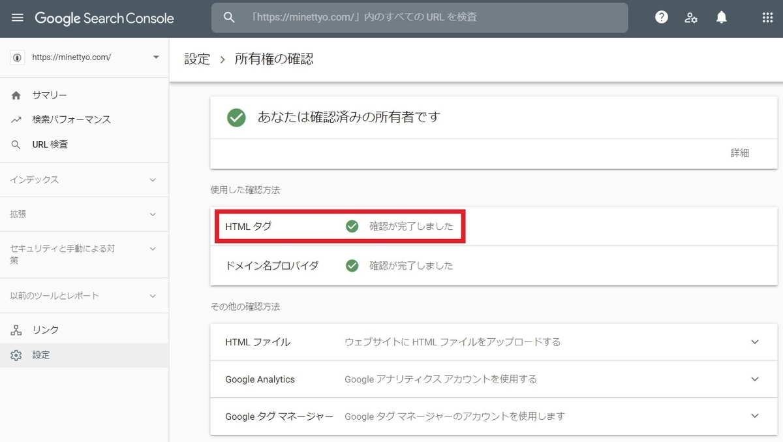The height and width of the screenshot is (442, 783).
Task: Click the minettyo.com property site icon
Action: [18, 57]
